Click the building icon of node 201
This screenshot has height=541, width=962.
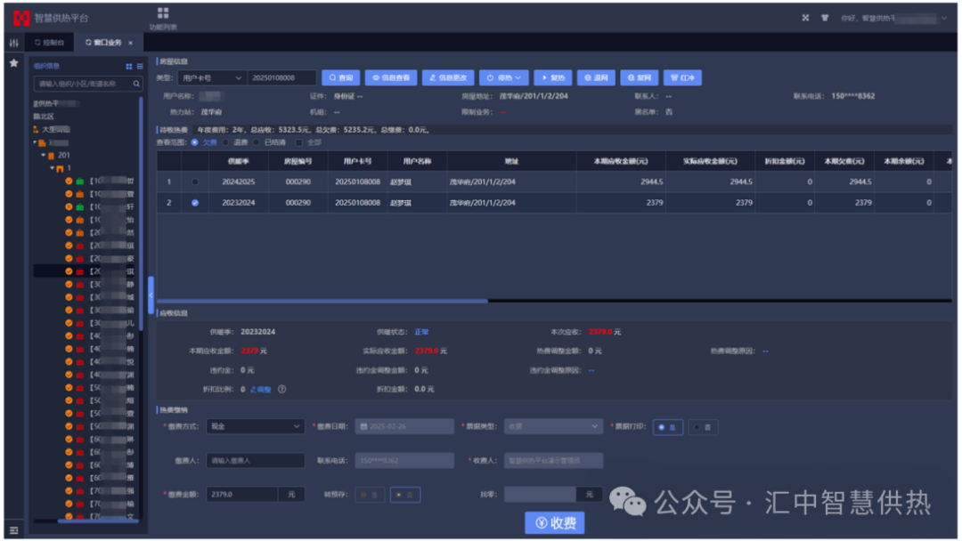click(52, 156)
